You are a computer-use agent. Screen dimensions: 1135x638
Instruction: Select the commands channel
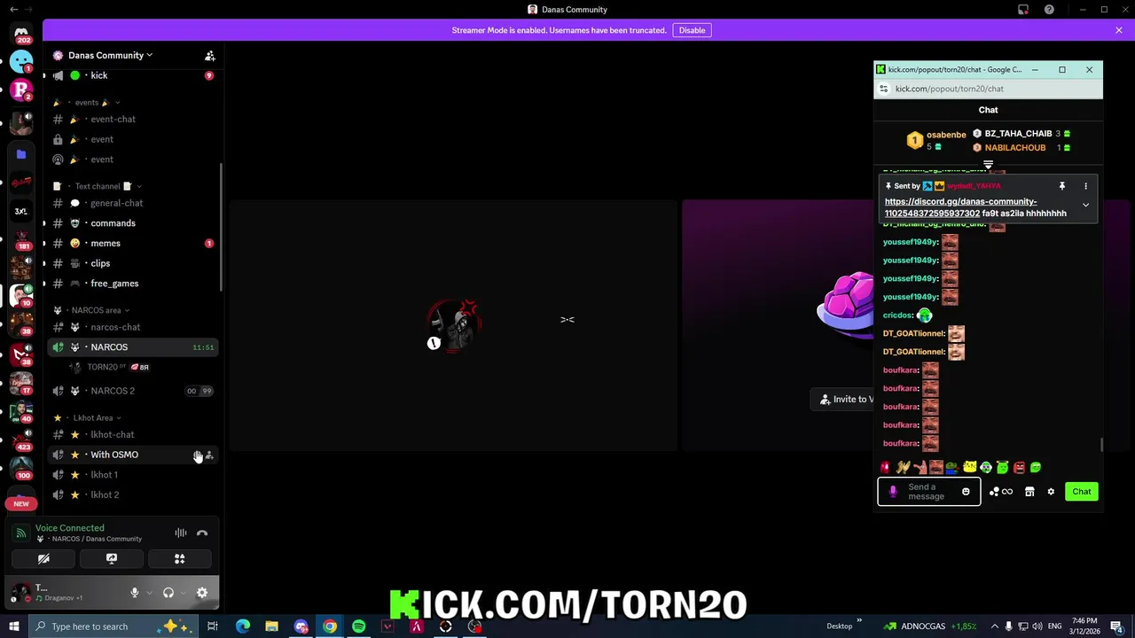pyautogui.click(x=133, y=223)
